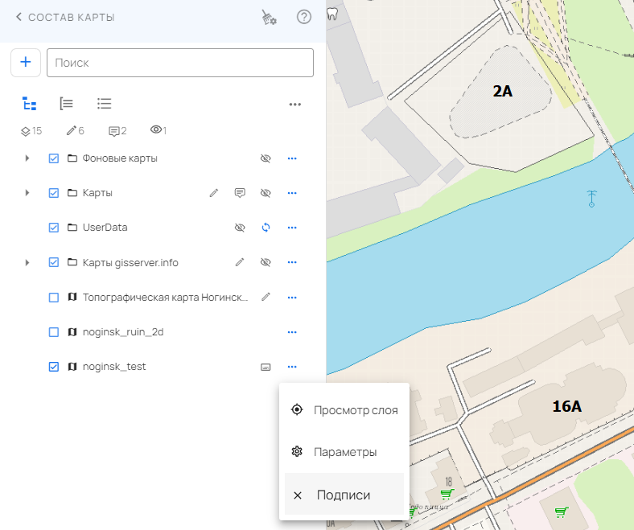The height and width of the screenshot is (530, 634).
Task: Click Подписи in the context menu
Action: pos(344,495)
